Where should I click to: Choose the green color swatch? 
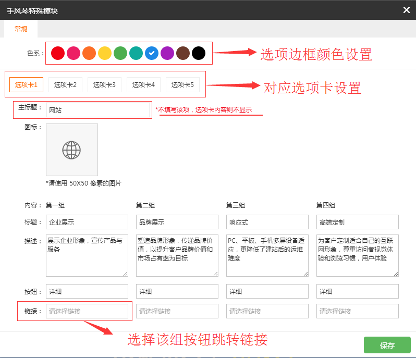(x=120, y=53)
